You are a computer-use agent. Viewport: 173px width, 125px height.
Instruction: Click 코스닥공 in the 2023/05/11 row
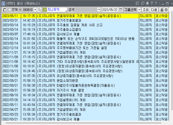tap(162, 16)
